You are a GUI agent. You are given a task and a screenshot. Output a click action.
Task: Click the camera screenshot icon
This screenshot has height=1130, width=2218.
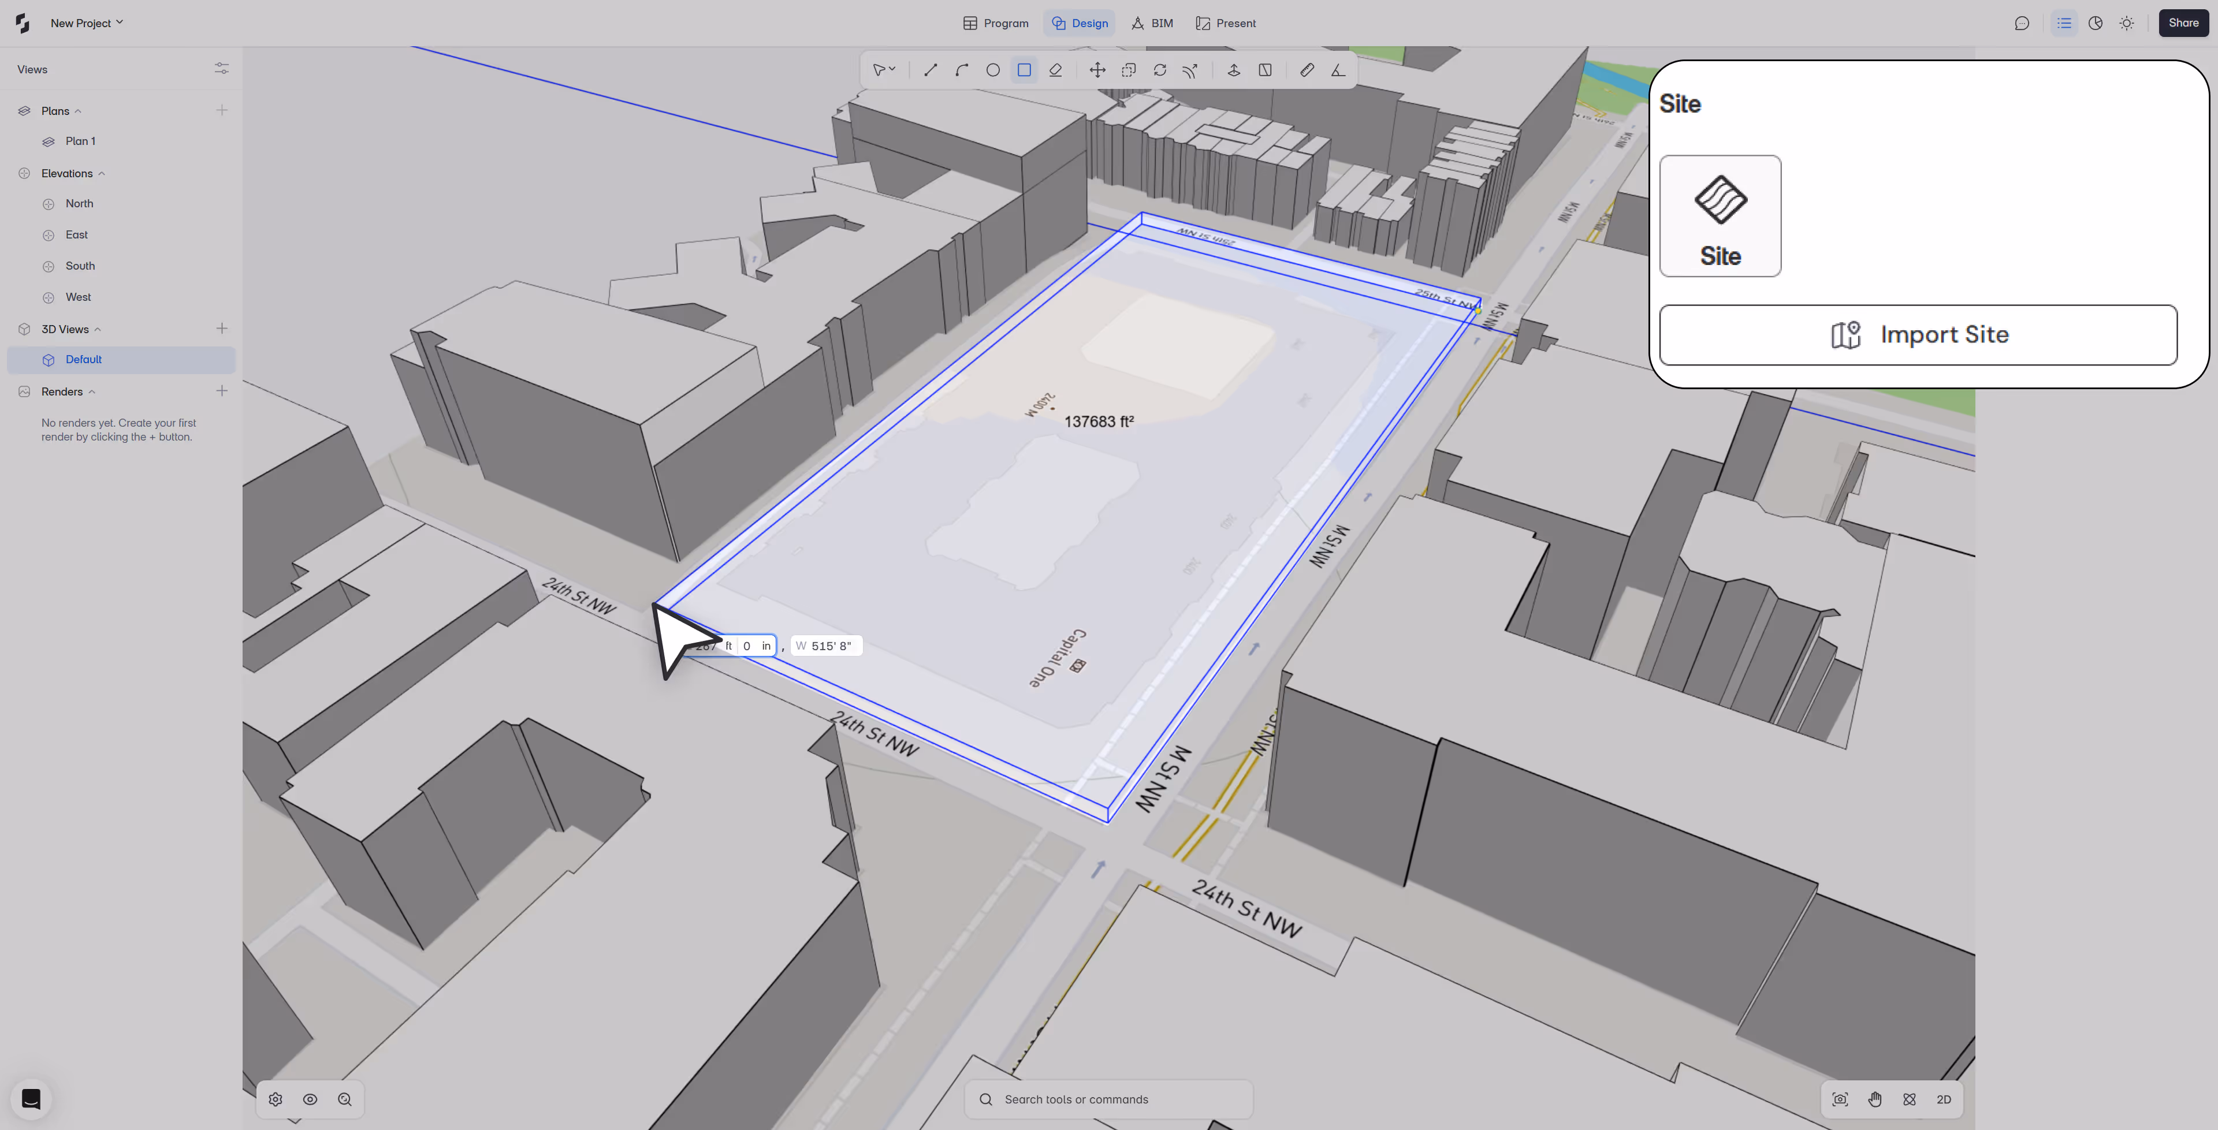click(1840, 1099)
